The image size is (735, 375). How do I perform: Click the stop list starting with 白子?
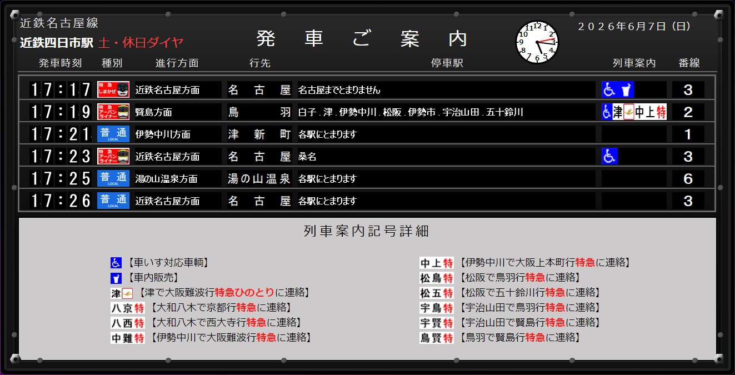411,112
